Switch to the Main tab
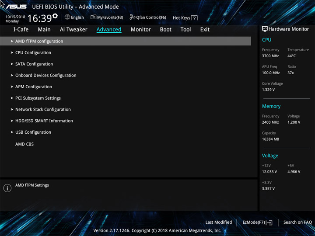Image resolution: width=315 pixels, height=236 pixels. (x=44, y=30)
